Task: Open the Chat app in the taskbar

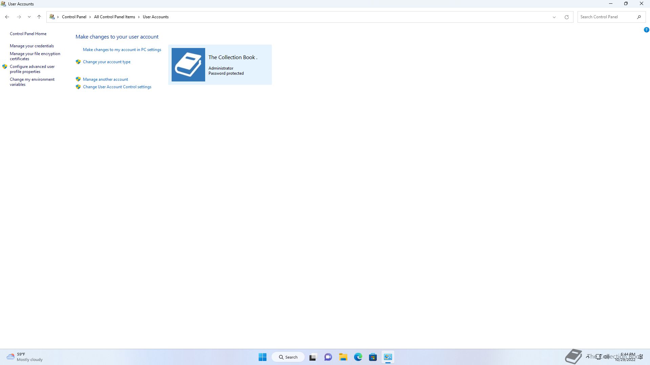Action: 328,357
